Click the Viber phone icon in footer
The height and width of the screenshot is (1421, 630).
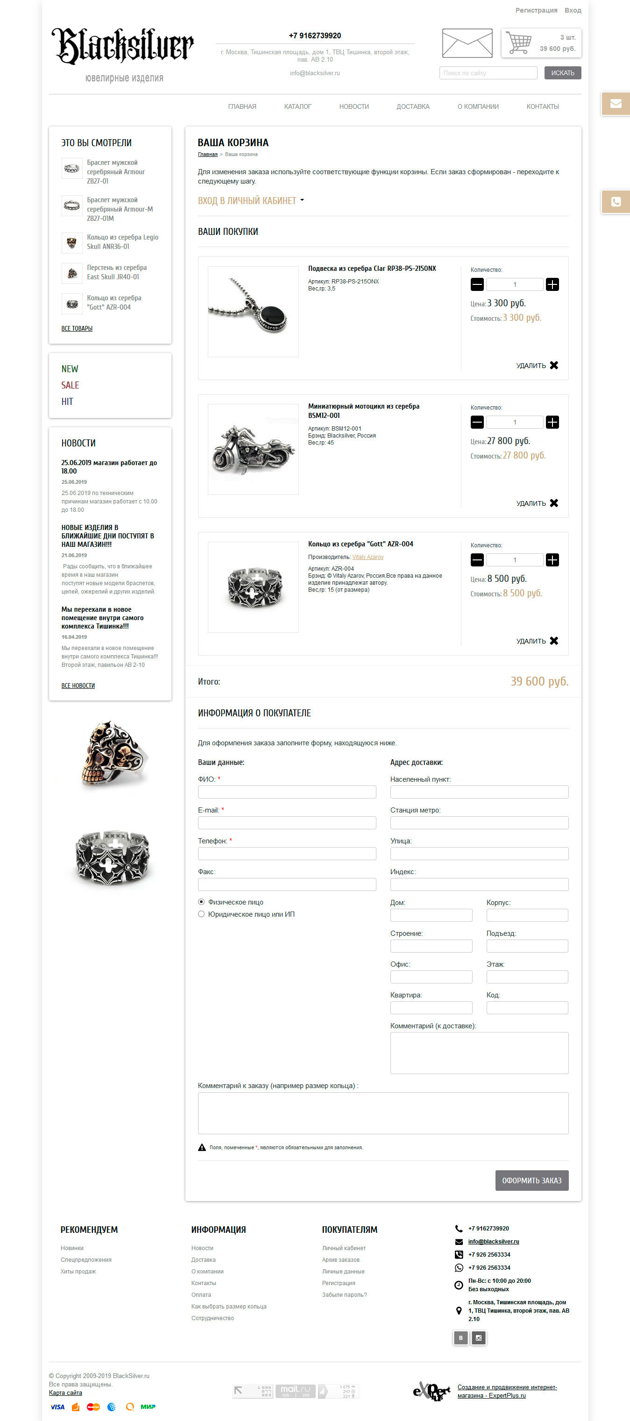point(459,1254)
